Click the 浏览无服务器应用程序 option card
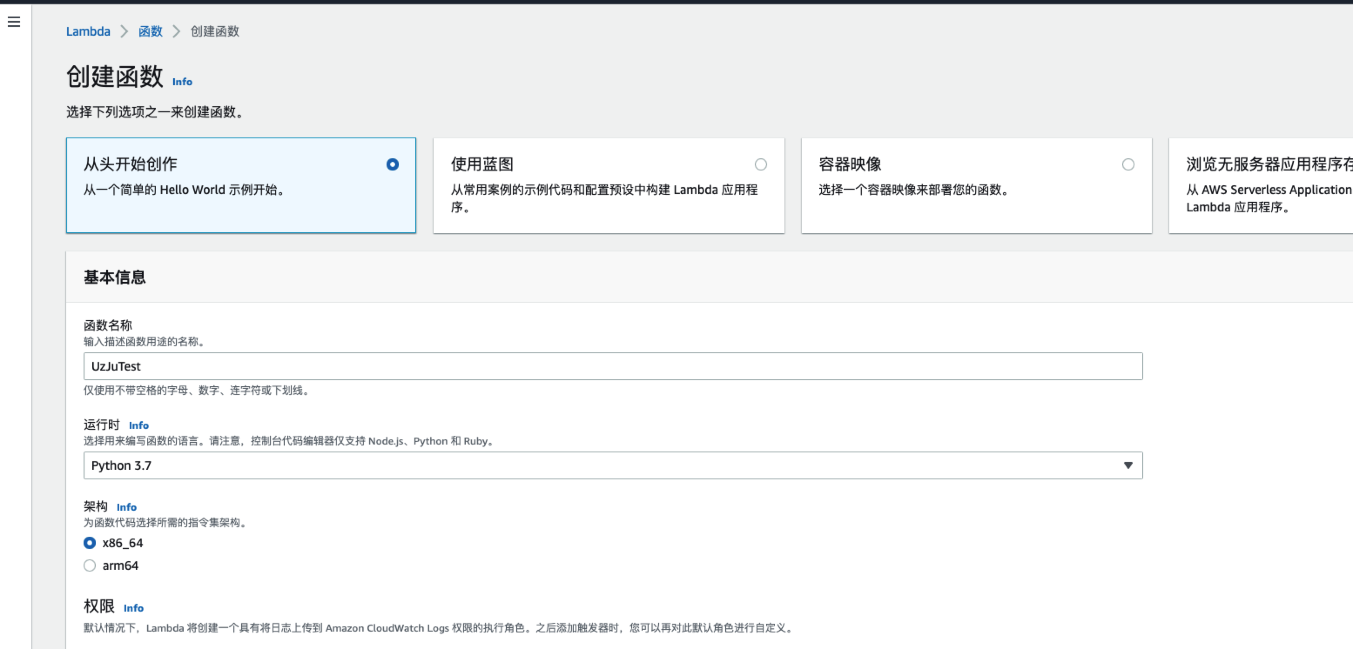The width and height of the screenshot is (1353, 649). [1261, 186]
